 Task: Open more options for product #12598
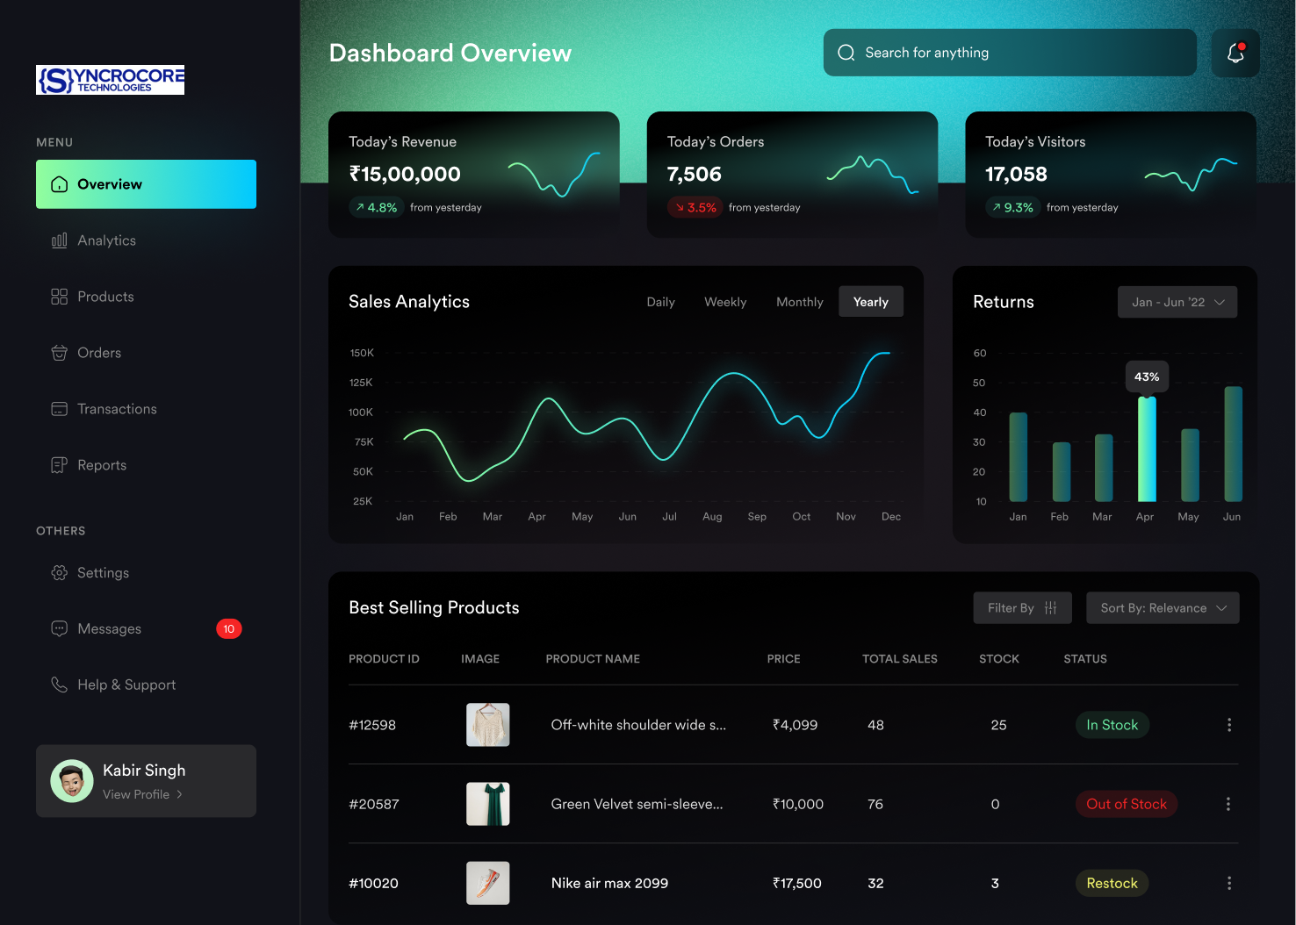point(1228,725)
